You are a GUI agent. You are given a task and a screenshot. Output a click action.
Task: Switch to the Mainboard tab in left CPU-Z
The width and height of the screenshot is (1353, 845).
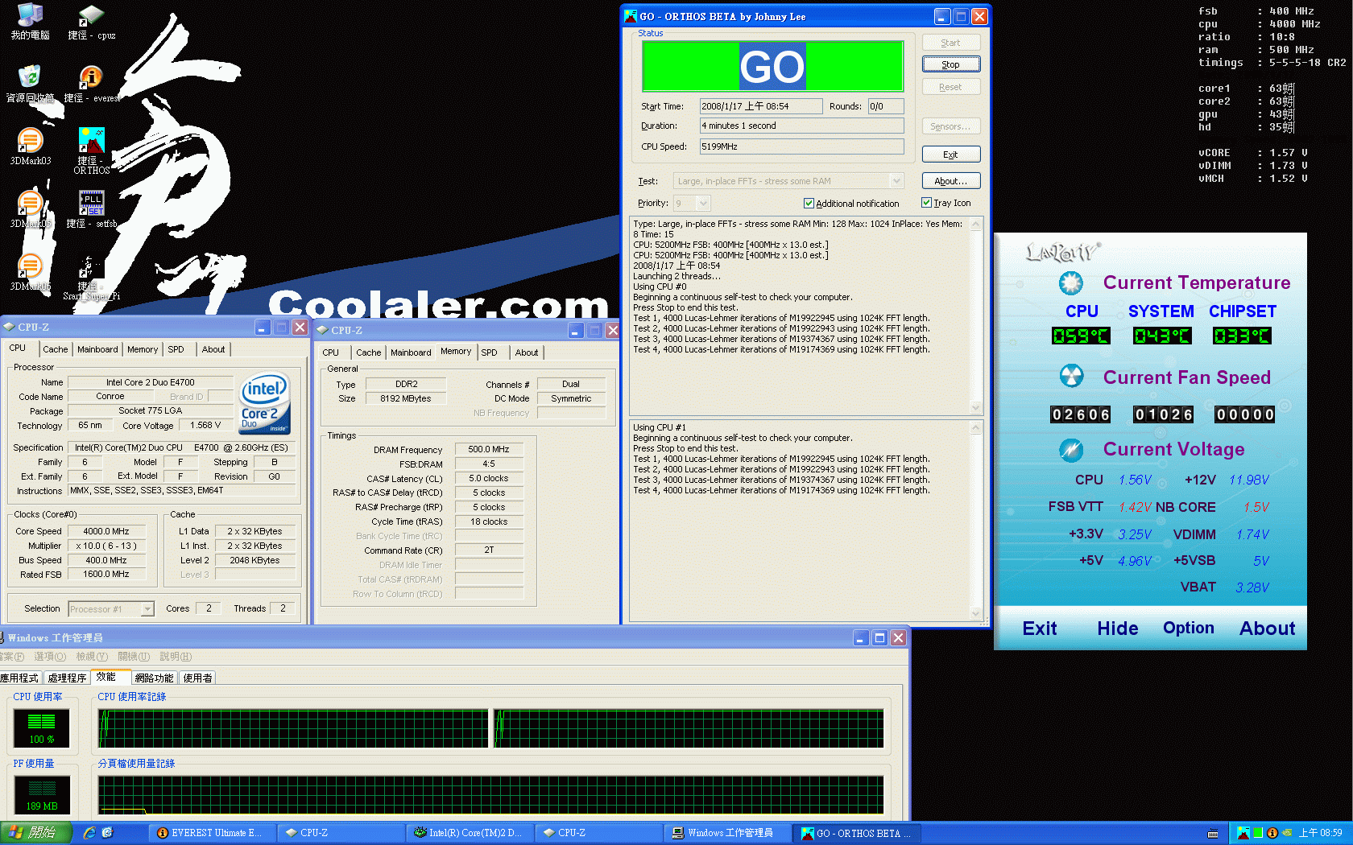[97, 349]
